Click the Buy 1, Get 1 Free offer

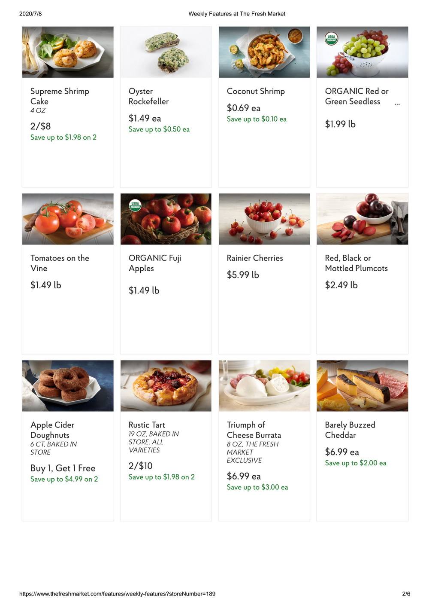point(63,468)
